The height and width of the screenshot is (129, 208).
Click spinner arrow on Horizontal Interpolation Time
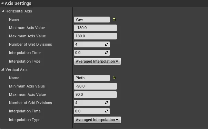tap(107, 53)
